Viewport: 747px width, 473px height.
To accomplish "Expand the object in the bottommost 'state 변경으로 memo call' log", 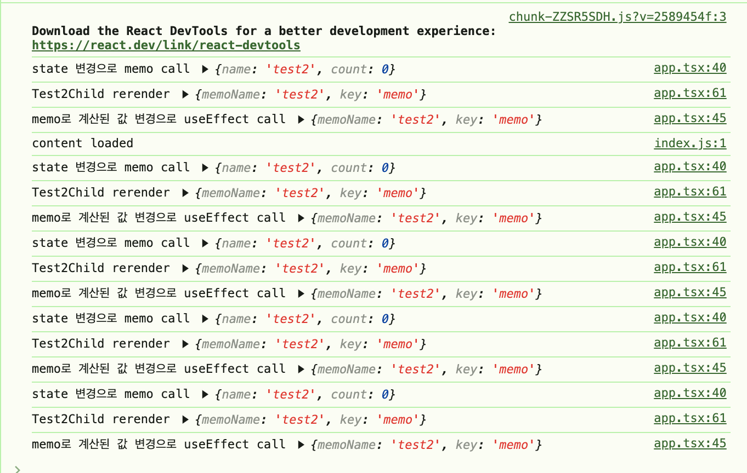I will pos(205,395).
